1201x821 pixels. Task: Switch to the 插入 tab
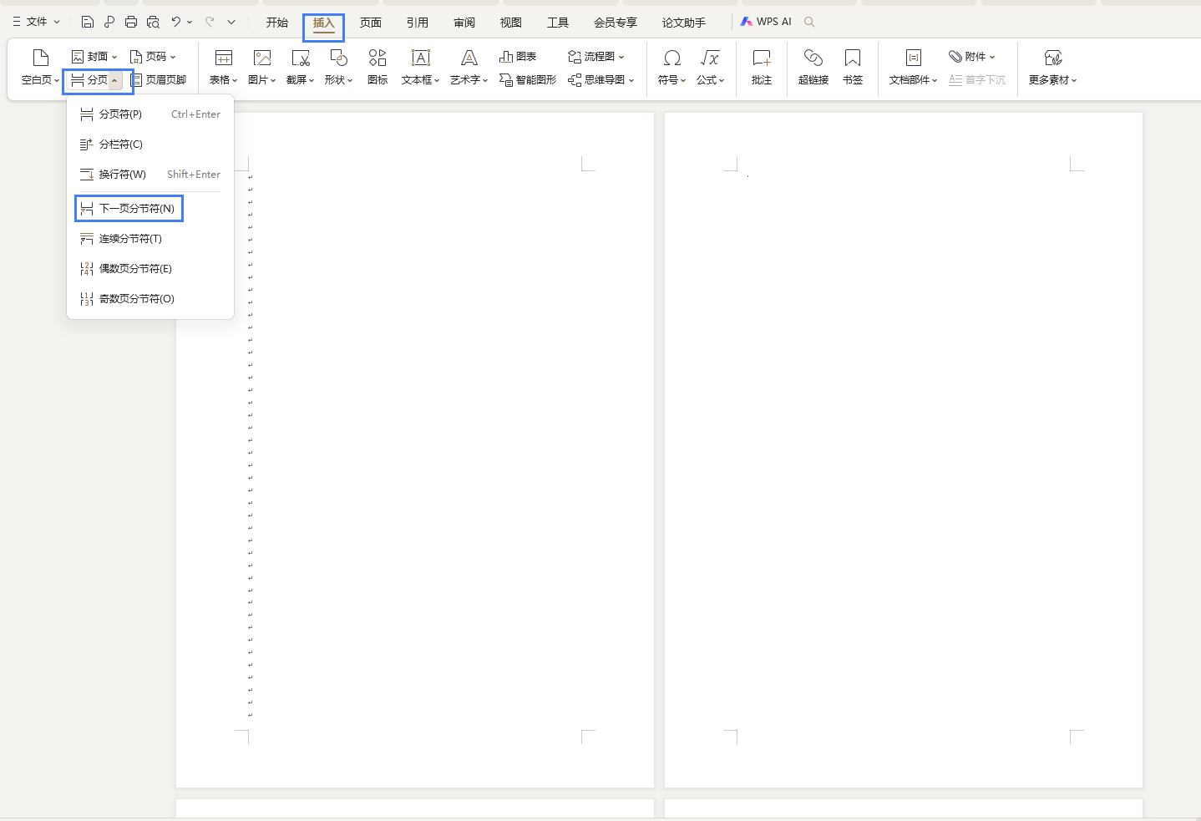pos(324,23)
